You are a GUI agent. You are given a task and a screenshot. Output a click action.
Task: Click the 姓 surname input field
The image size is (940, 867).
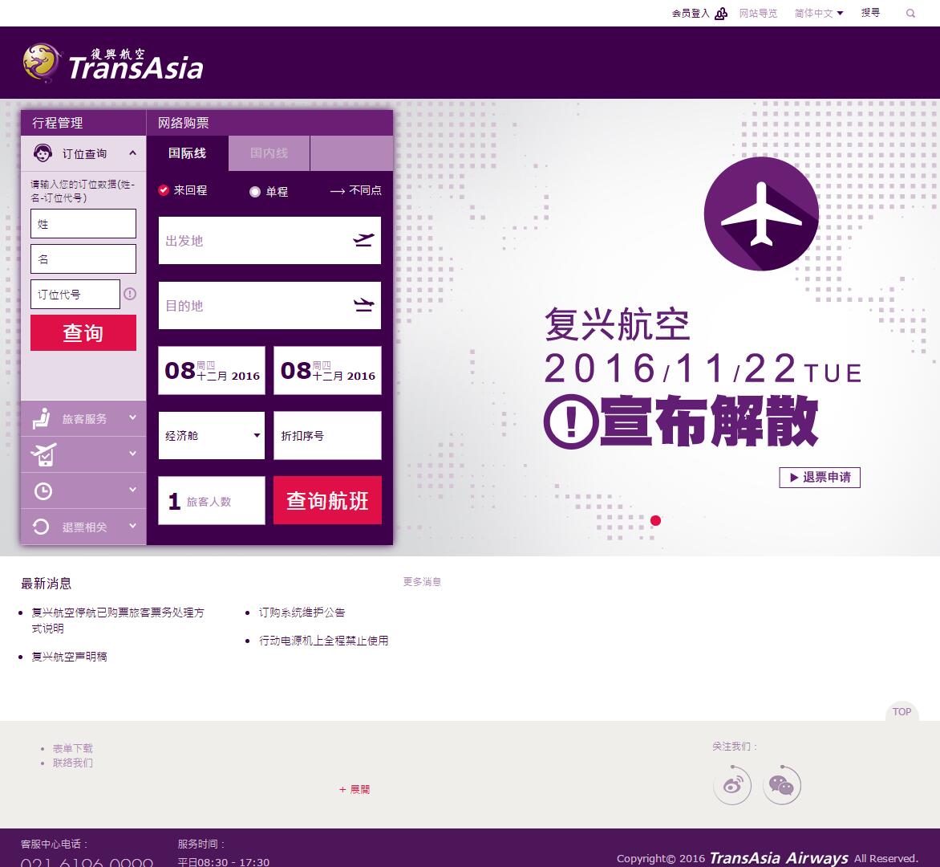pos(83,224)
